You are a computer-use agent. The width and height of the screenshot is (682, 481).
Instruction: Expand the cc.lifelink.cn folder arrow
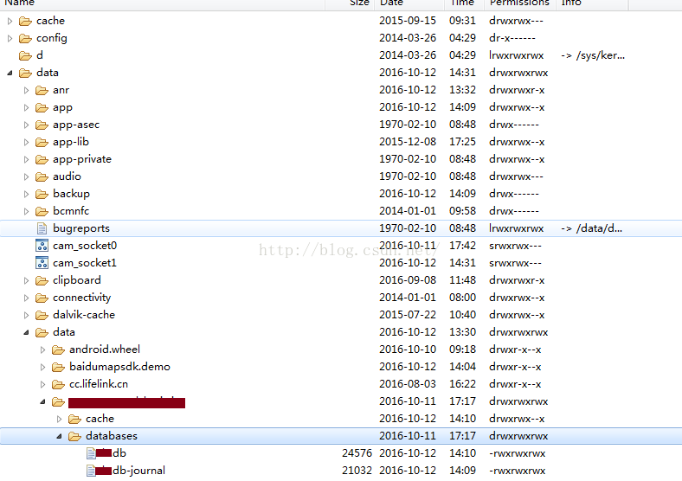point(42,384)
